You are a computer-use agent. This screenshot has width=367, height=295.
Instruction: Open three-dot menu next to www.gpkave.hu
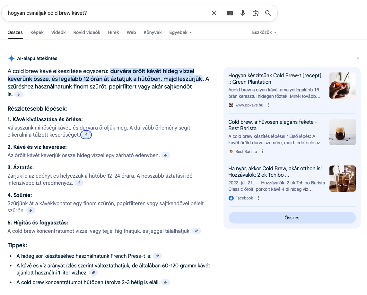point(269,105)
